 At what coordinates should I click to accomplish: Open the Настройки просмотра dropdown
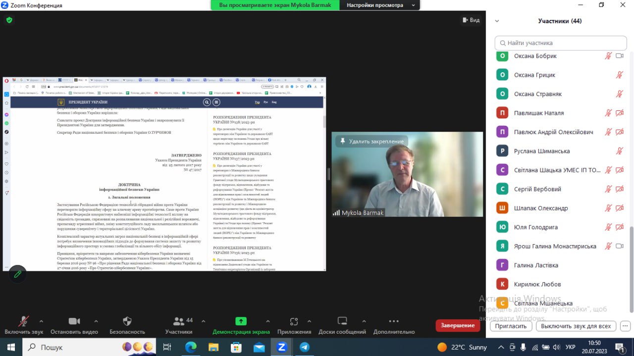381,5
